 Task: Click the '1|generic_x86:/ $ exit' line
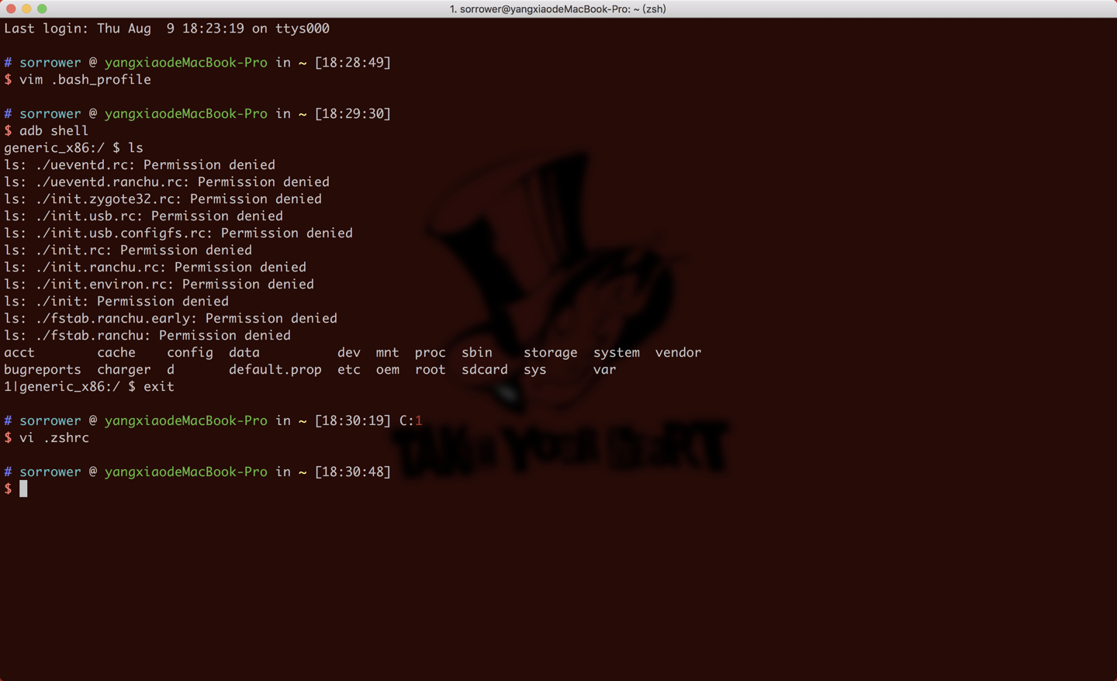(x=89, y=387)
